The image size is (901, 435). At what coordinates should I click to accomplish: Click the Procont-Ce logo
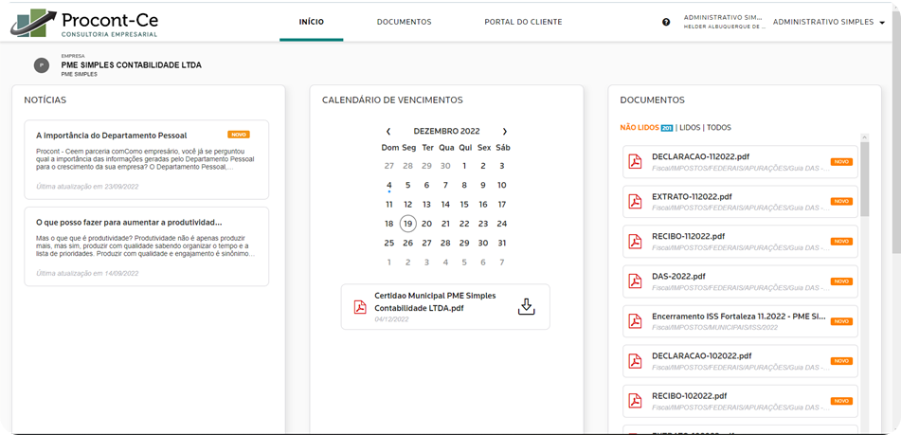click(85, 23)
